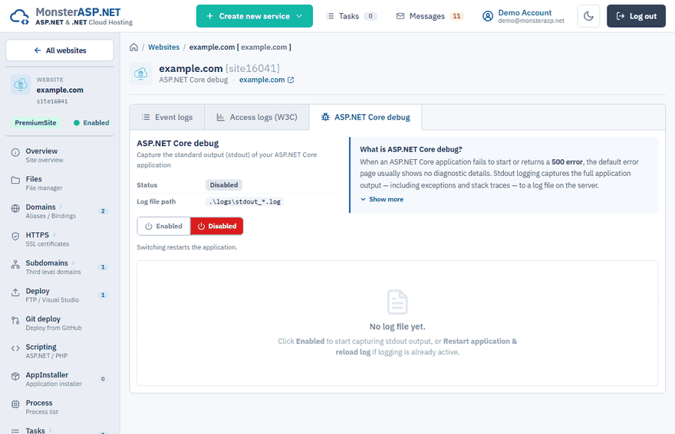Open external link icon next to example.com
The image size is (675, 434).
pos(291,80)
